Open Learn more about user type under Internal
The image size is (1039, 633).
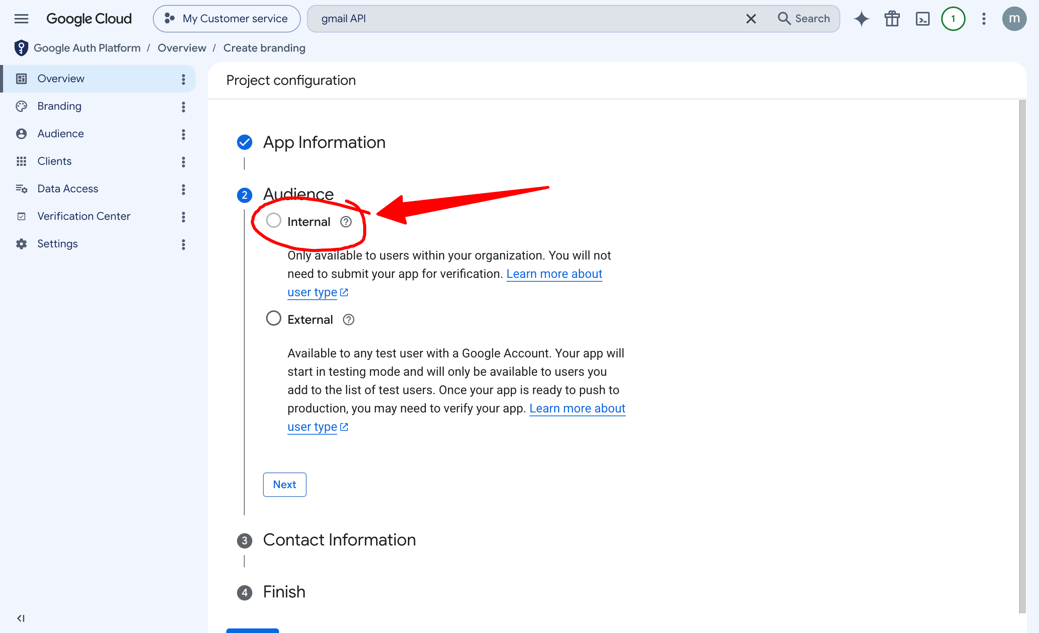click(x=554, y=274)
